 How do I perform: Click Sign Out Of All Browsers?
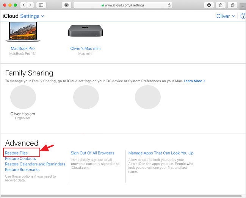[x=92, y=153]
